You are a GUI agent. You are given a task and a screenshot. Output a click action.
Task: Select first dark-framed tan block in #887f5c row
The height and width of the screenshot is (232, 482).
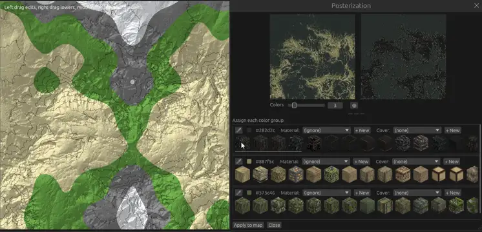[x=439, y=174]
